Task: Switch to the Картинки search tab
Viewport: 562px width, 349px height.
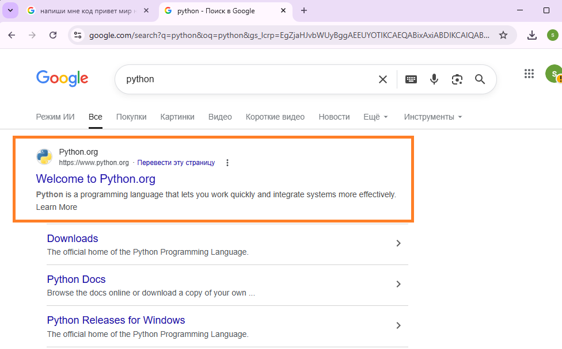Action: pyautogui.click(x=177, y=117)
